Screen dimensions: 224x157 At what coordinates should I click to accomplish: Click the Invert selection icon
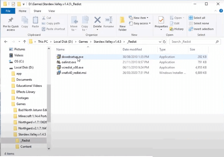(x=190, y=29)
